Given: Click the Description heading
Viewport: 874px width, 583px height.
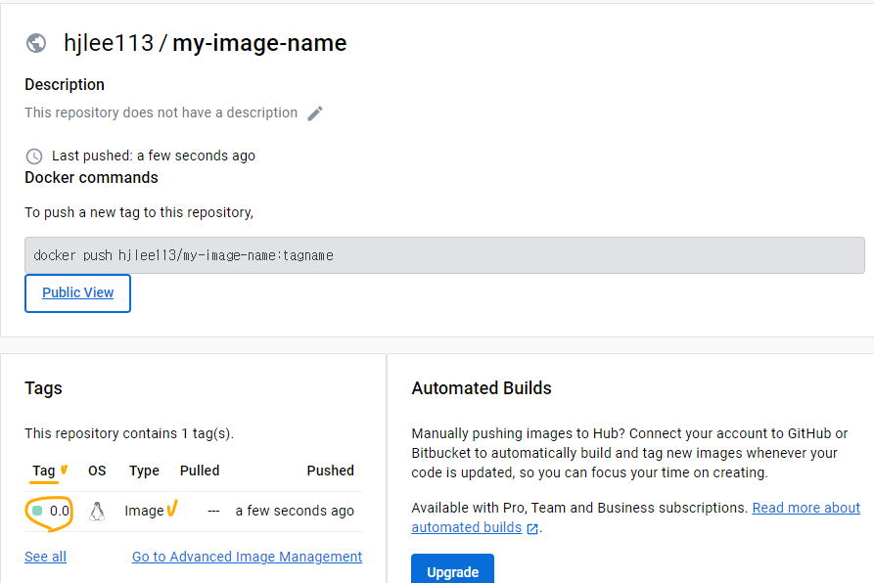Looking at the screenshot, I should pos(65,85).
